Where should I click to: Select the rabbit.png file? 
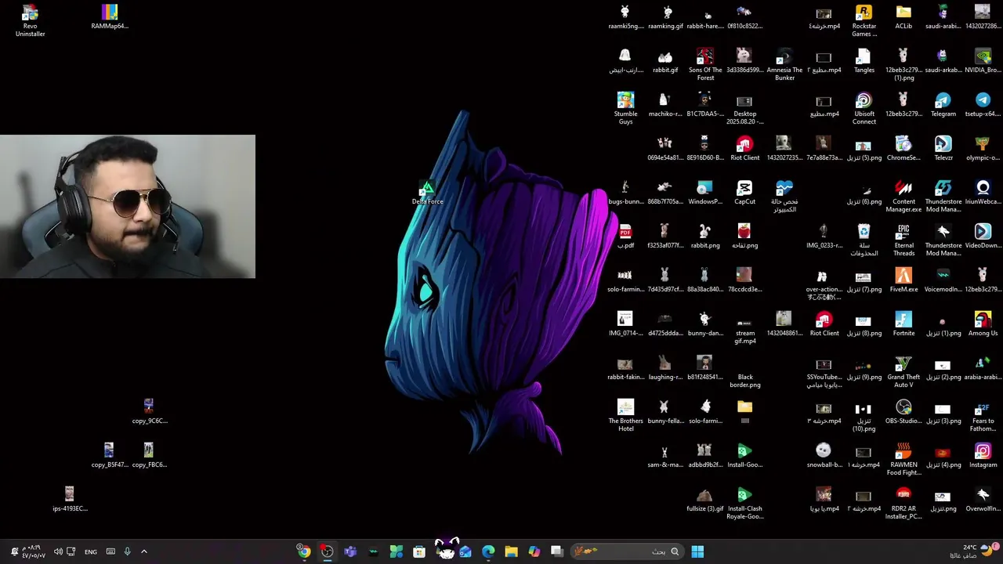coord(705,236)
